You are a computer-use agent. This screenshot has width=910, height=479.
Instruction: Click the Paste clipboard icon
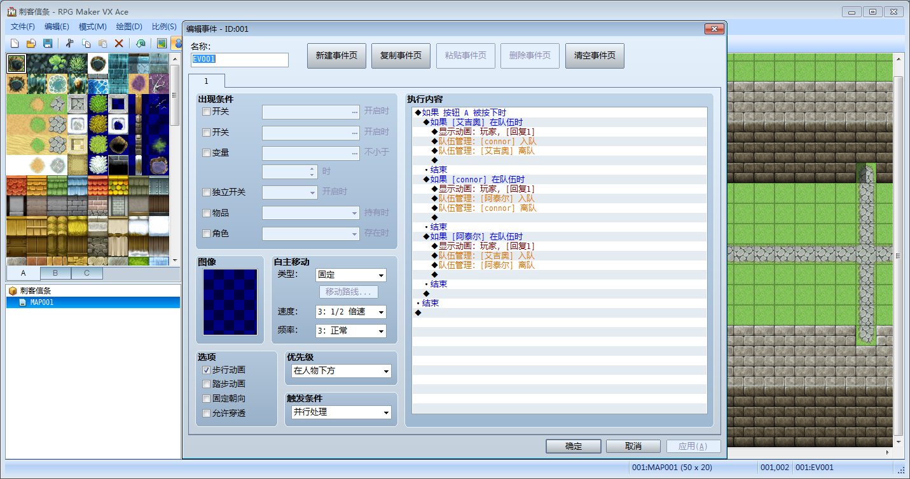(x=102, y=43)
